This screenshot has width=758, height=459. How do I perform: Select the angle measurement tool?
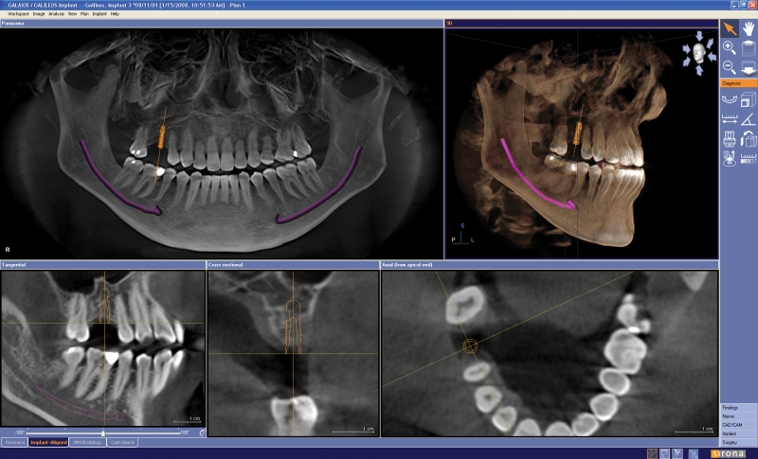[749, 118]
